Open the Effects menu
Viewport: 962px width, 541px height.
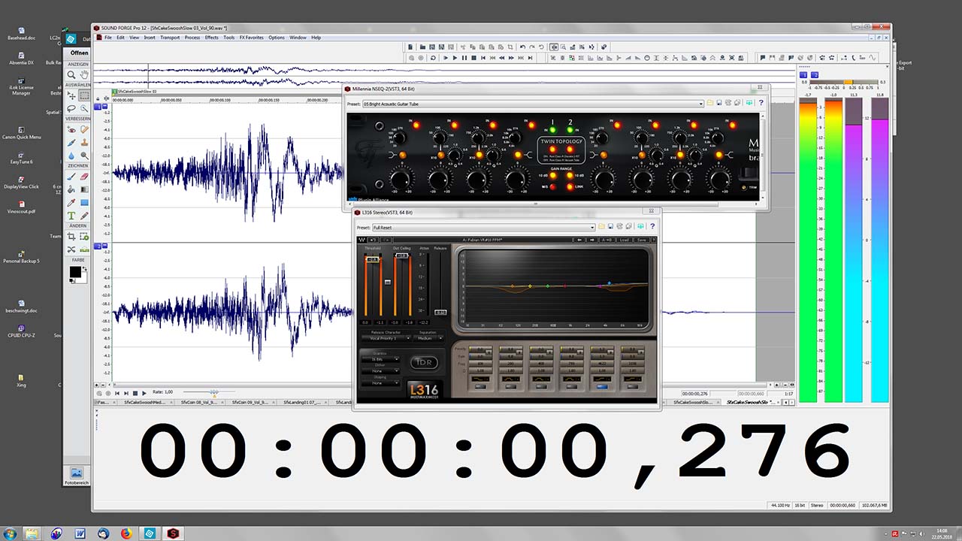(212, 37)
